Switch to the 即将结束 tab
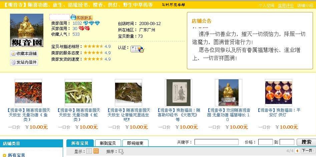316x157 pixels. [135, 143]
